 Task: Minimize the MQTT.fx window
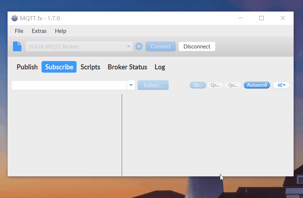[x=241, y=18]
